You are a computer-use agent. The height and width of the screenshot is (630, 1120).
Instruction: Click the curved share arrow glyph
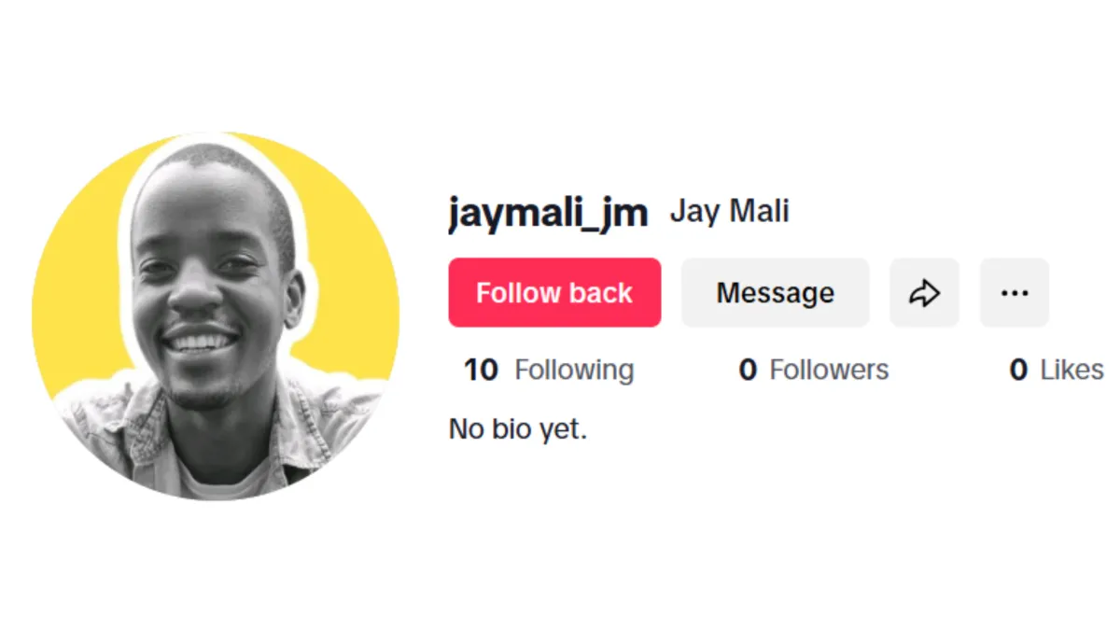(924, 293)
